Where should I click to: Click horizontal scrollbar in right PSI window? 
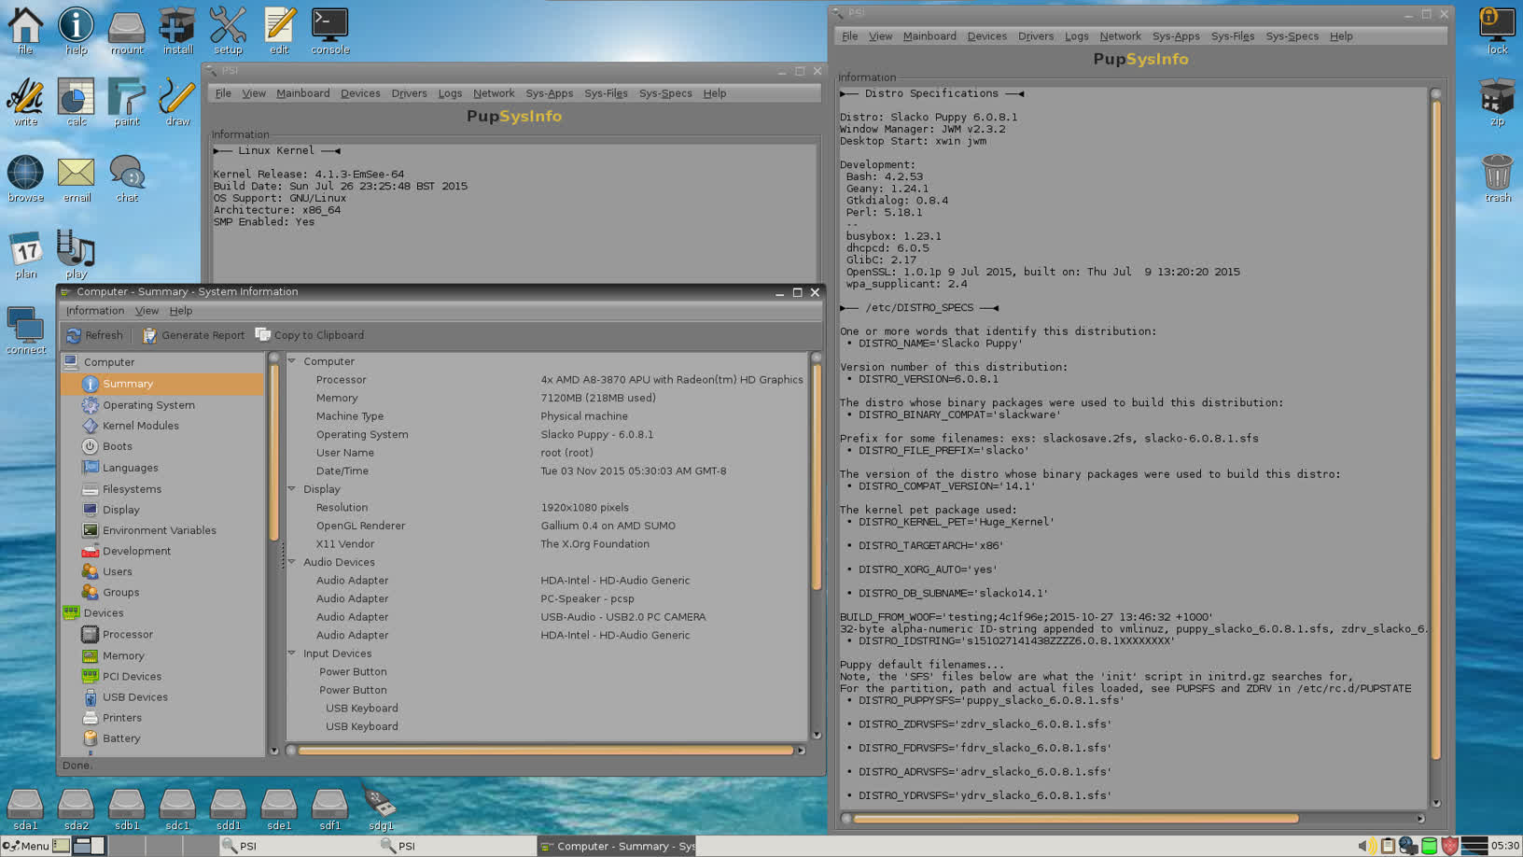click(1076, 819)
